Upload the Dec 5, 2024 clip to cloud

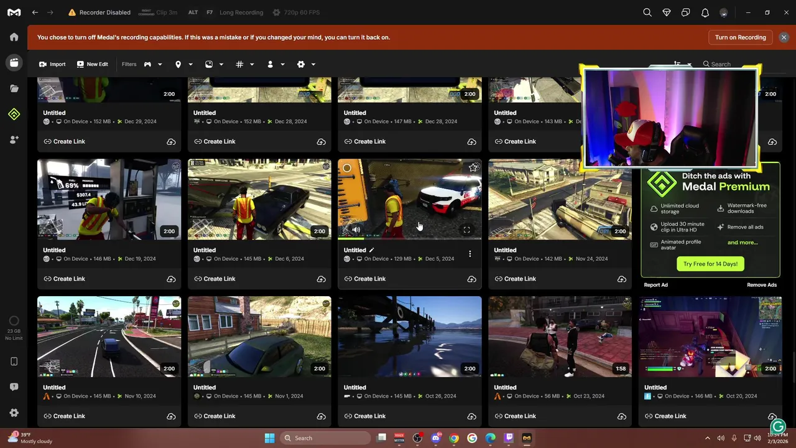pyautogui.click(x=472, y=279)
